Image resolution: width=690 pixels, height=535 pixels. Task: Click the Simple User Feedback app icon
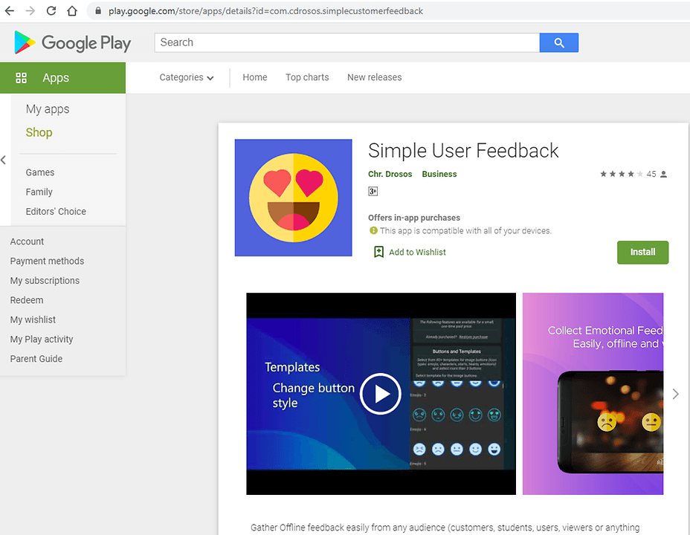coord(293,198)
